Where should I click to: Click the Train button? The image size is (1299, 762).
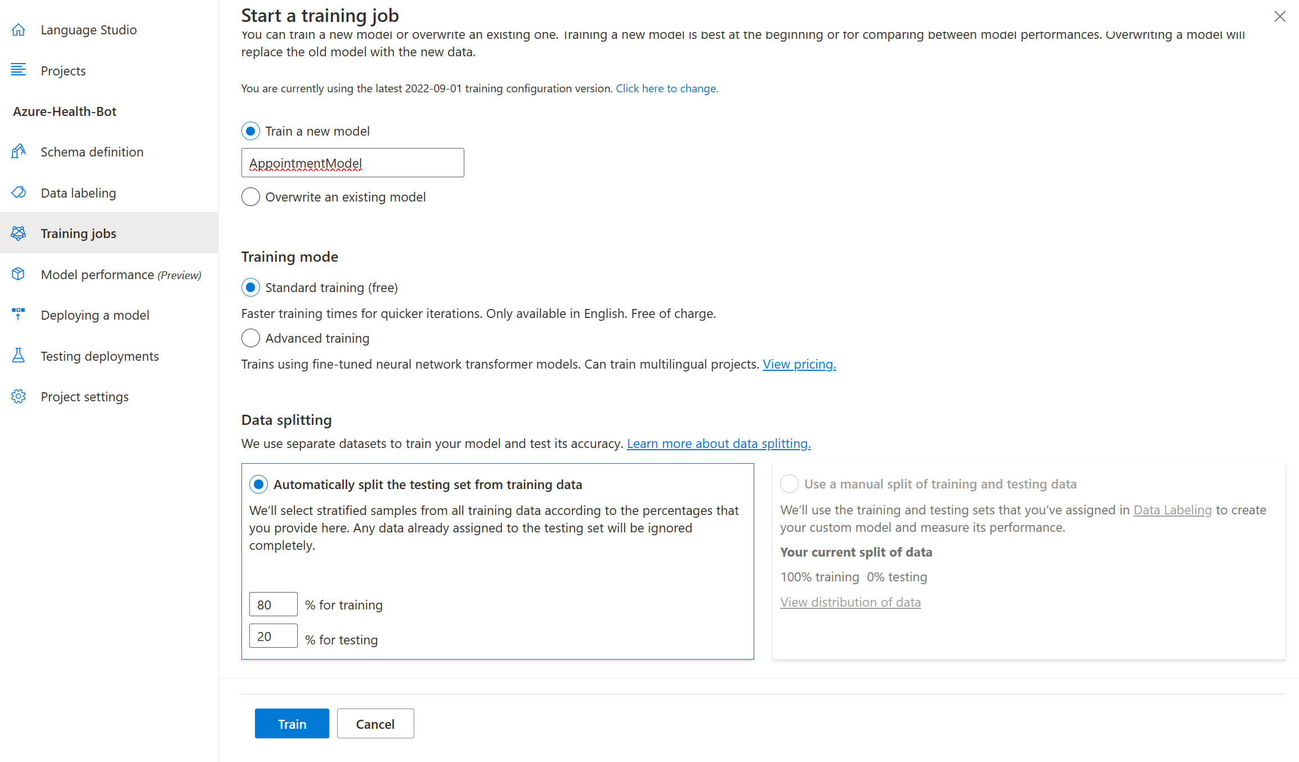(291, 723)
